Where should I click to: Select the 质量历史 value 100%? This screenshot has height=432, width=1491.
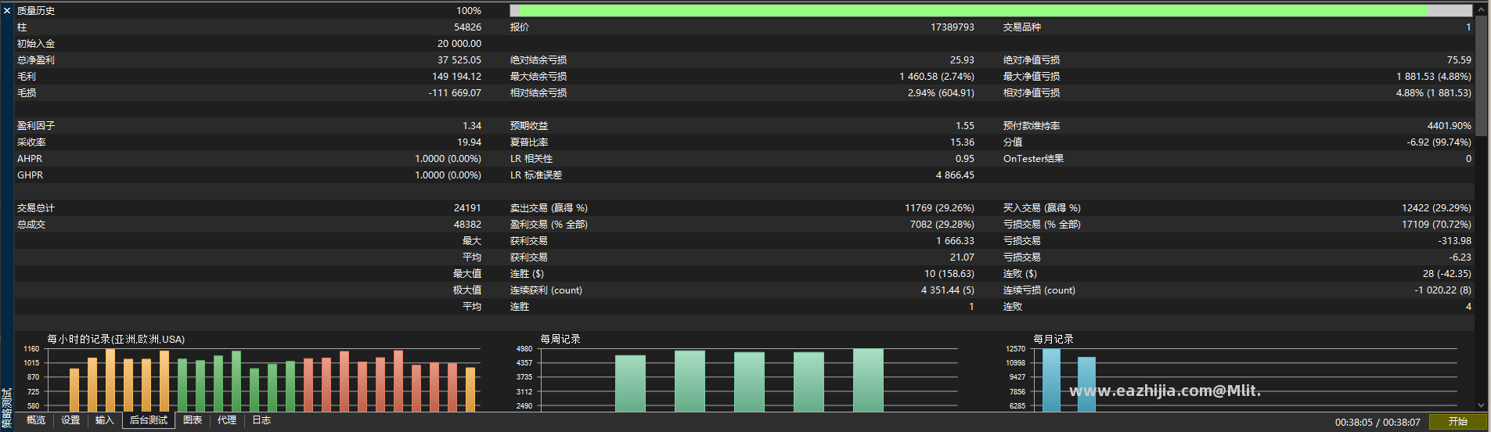point(469,11)
